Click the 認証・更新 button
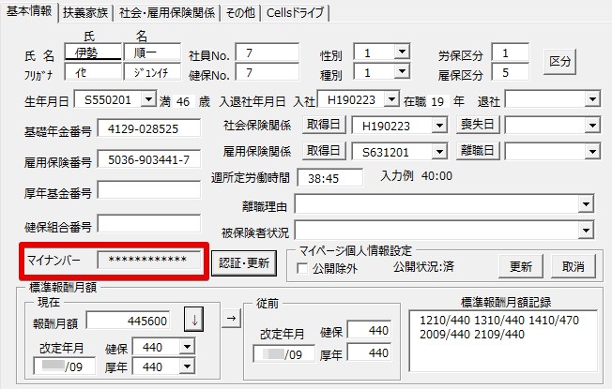The width and height of the screenshot is (612, 389). coord(244,263)
